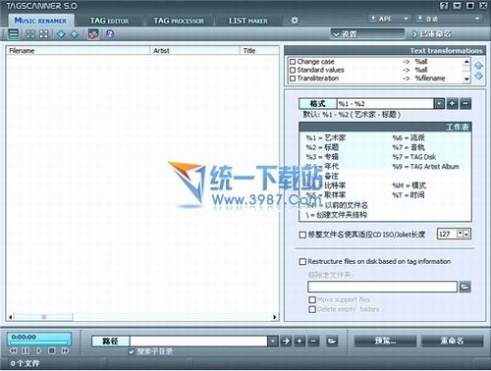
Task: Open the path history dropdown
Action: pos(272,341)
